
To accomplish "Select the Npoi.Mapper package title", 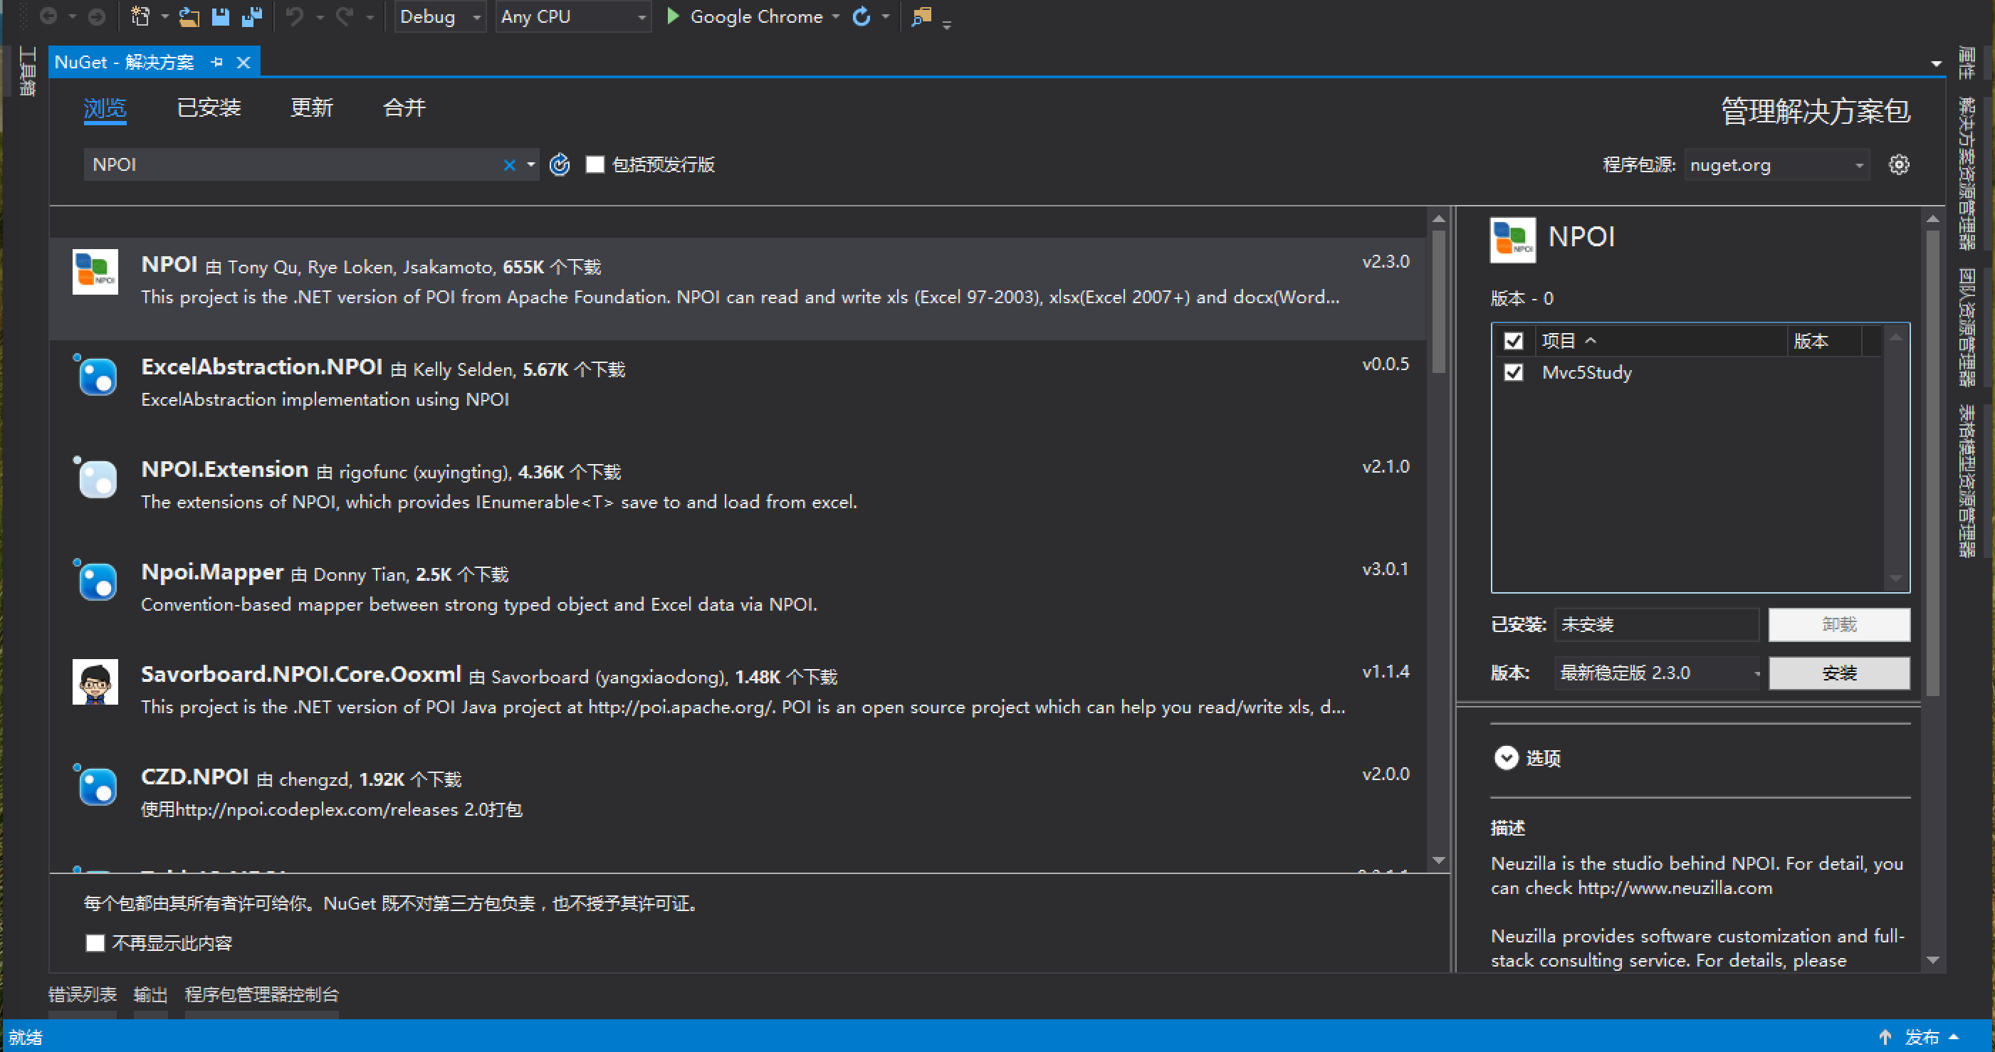I will (x=212, y=572).
